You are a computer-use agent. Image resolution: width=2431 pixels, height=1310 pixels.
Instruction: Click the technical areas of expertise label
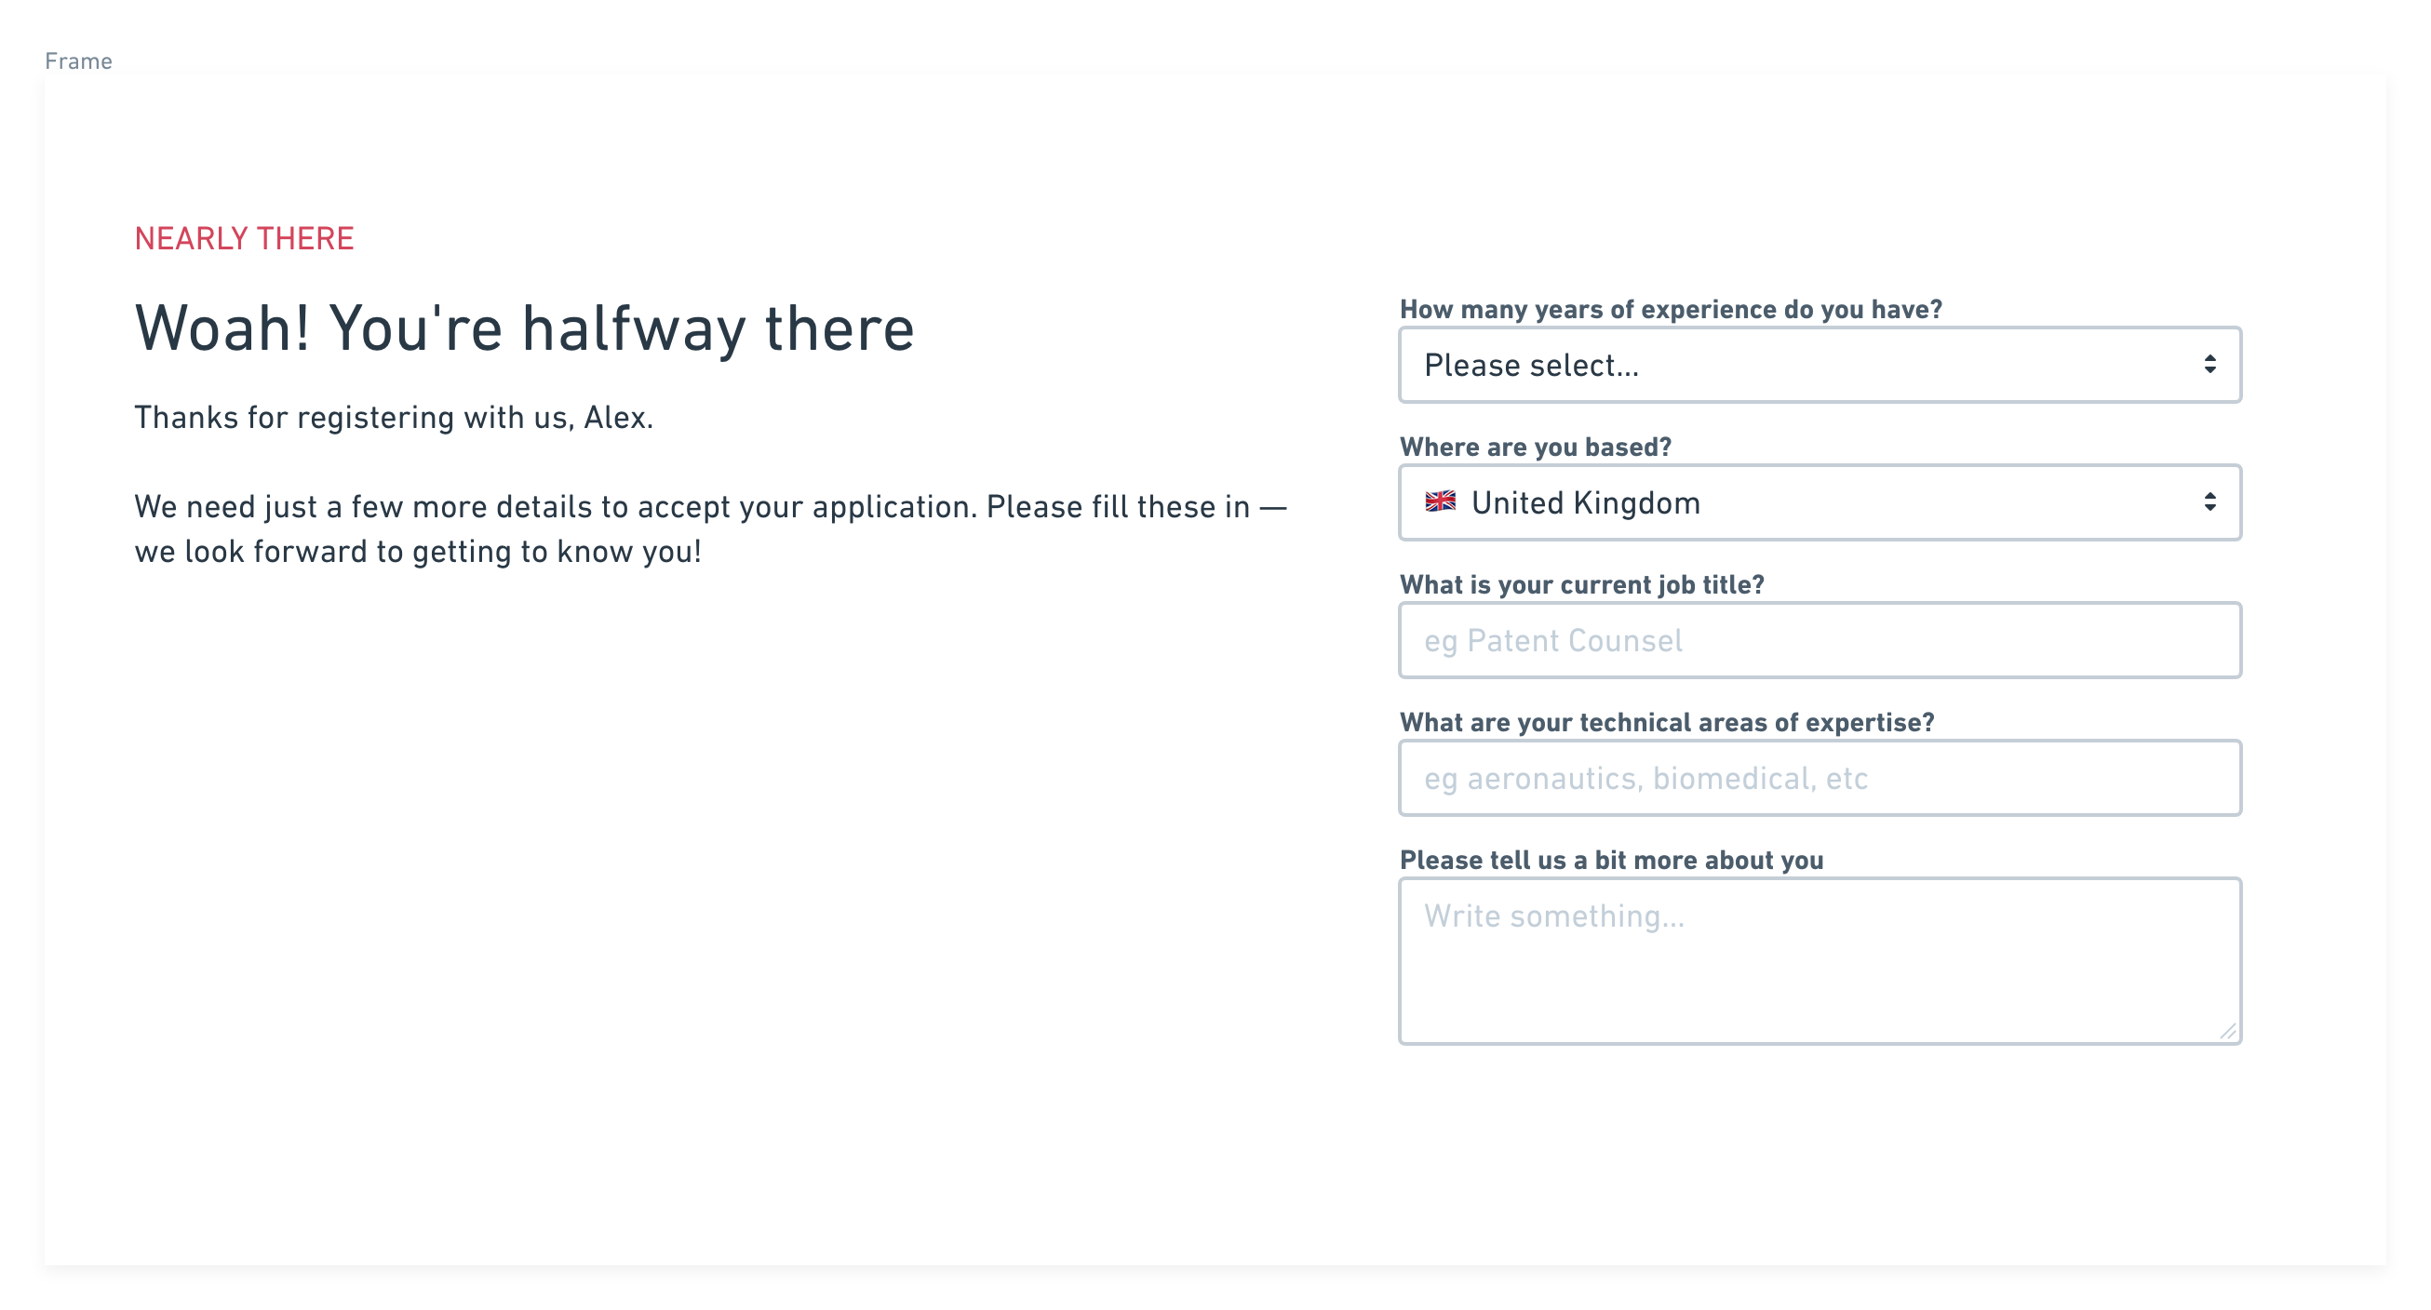pyautogui.click(x=1667, y=722)
